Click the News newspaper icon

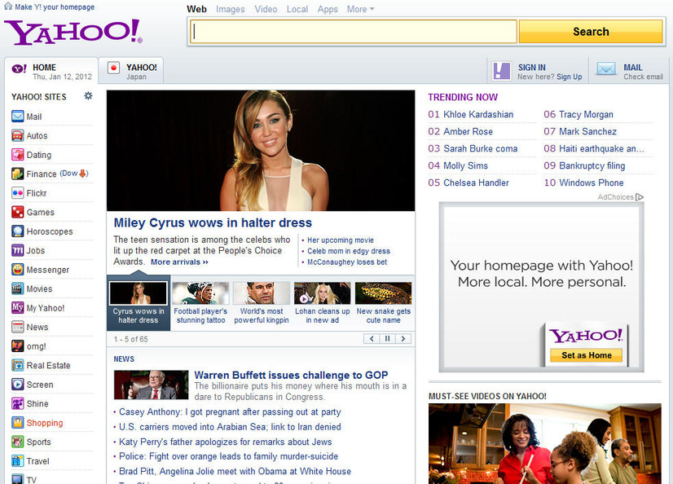pos(18,327)
